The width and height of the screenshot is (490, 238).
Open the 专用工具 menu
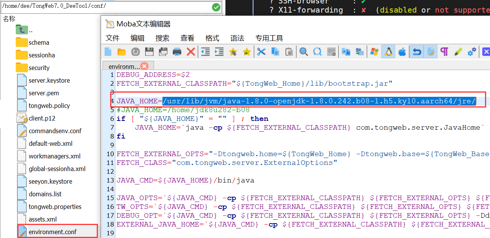pyautogui.click(x=269, y=38)
